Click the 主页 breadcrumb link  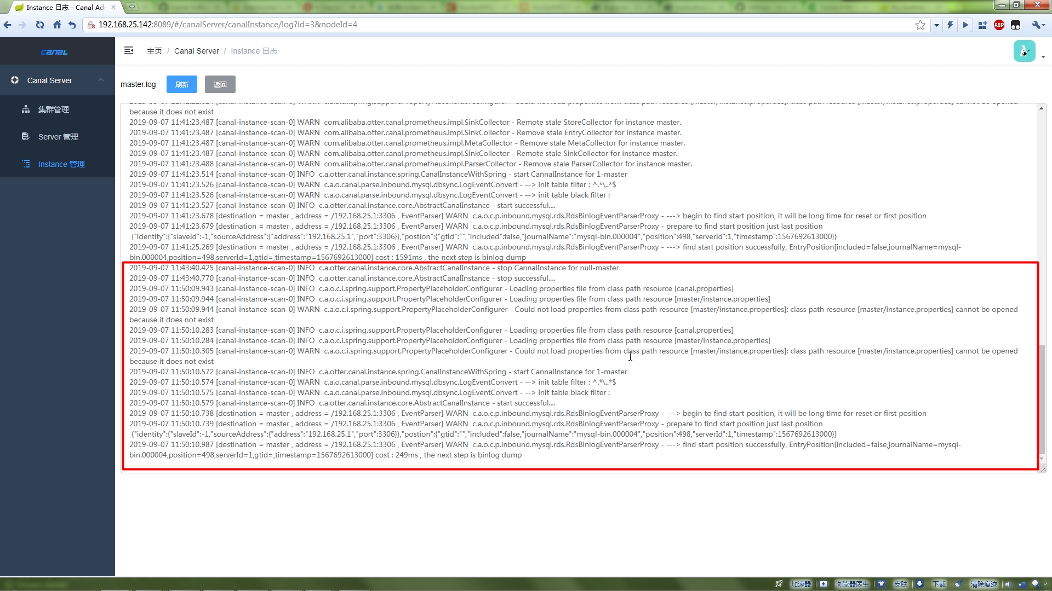pos(155,51)
